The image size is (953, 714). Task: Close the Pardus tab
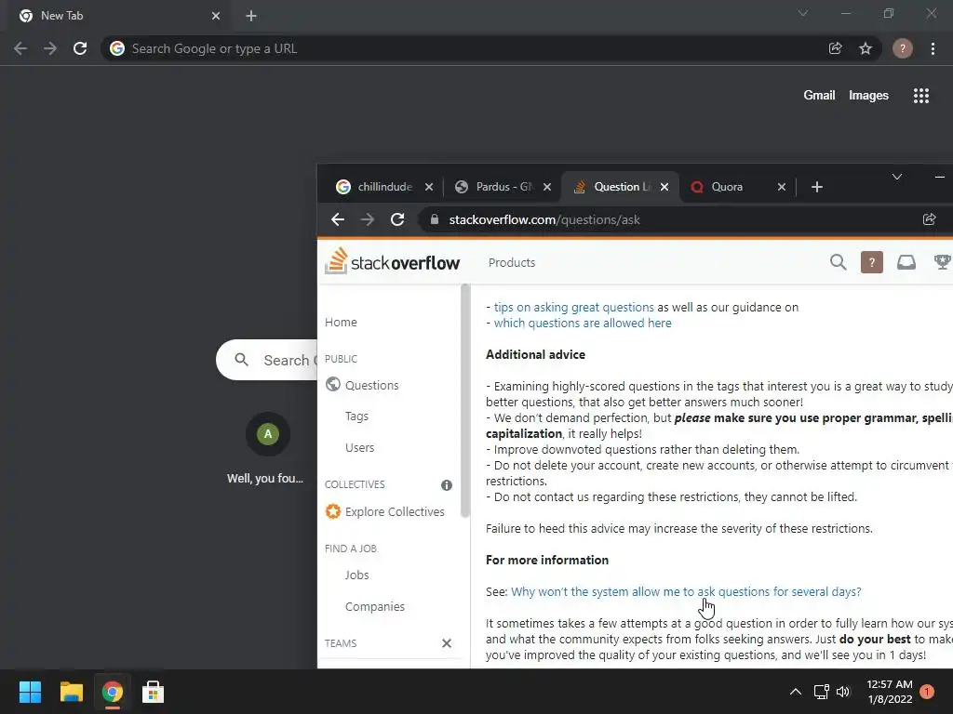click(x=547, y=187)
